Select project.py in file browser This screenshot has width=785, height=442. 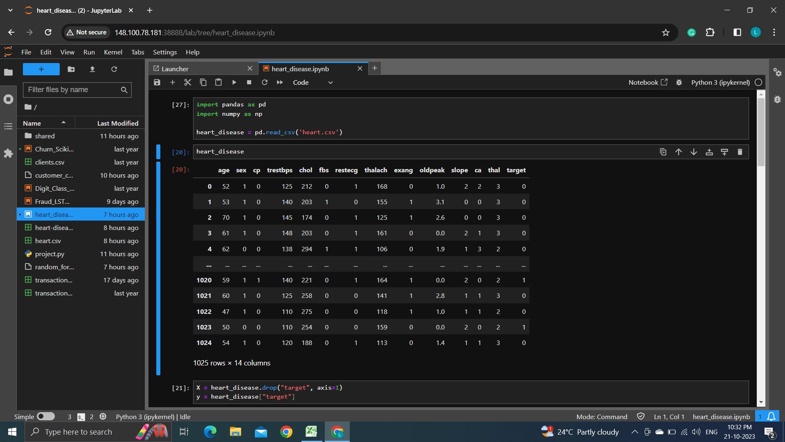point(81,254)
